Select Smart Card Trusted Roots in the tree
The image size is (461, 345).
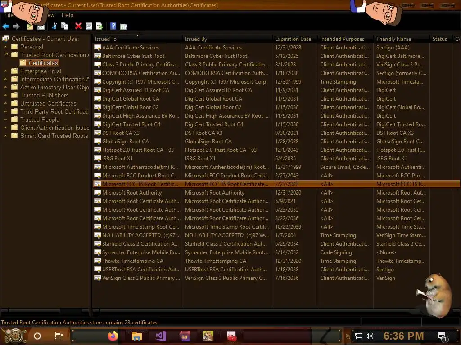[54, 136]
